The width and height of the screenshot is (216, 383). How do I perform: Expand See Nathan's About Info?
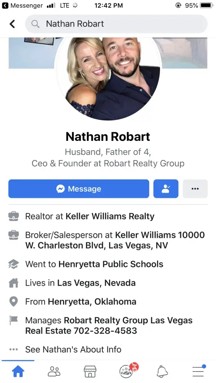click(73, 349)
